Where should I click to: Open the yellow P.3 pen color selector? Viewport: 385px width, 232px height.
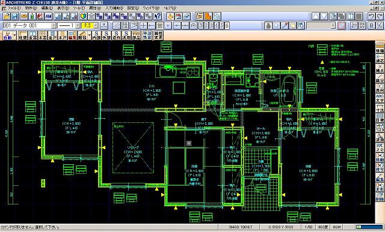[90, 25]
